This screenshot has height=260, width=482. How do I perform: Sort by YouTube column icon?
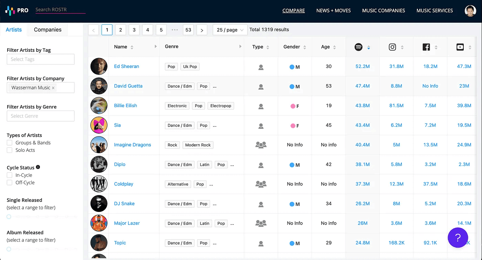(x=460, y=47)
